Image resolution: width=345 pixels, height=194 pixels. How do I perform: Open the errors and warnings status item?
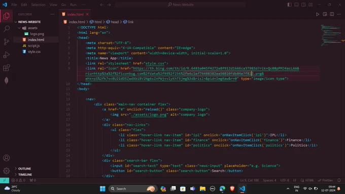tap(18, 180)
